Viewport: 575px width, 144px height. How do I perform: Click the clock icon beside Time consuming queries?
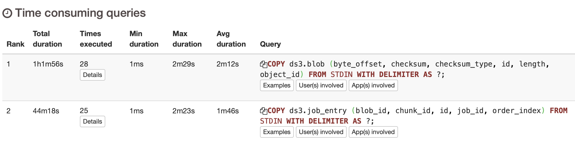click(7, 13)
